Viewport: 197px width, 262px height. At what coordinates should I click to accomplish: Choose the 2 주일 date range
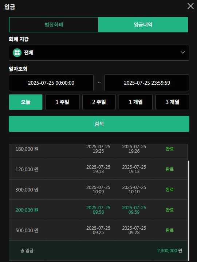(99, 102)
